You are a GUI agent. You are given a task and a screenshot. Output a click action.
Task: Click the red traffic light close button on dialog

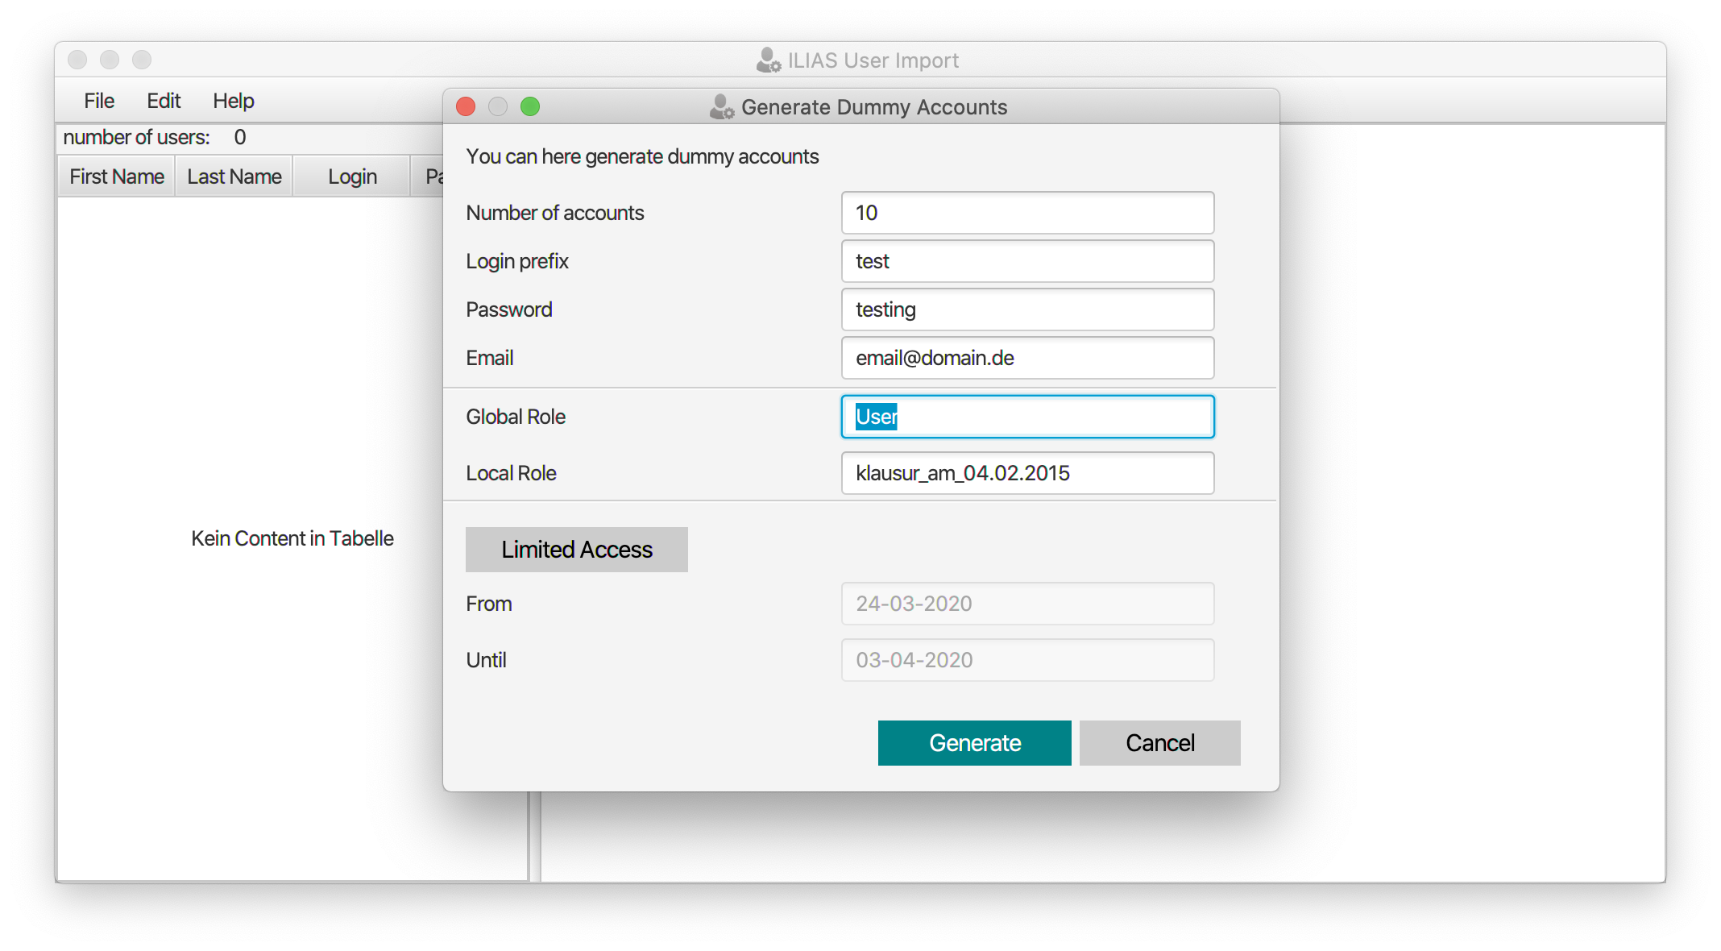[x=467, y=106]
